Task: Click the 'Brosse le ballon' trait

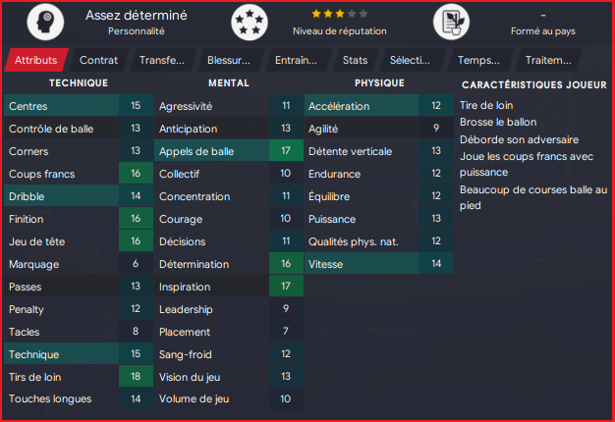Action: click(499, 123)
